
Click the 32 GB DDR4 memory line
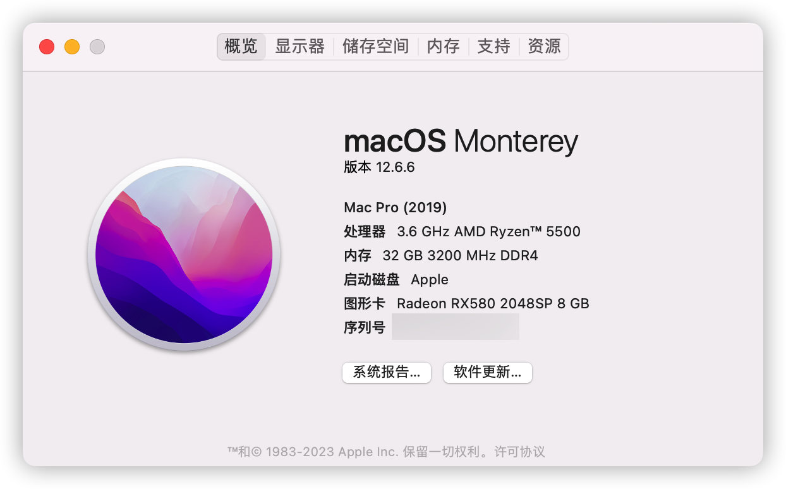pos(441,256)
